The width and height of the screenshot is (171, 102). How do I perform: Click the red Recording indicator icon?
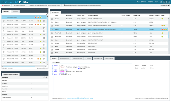tap(3, 5)
